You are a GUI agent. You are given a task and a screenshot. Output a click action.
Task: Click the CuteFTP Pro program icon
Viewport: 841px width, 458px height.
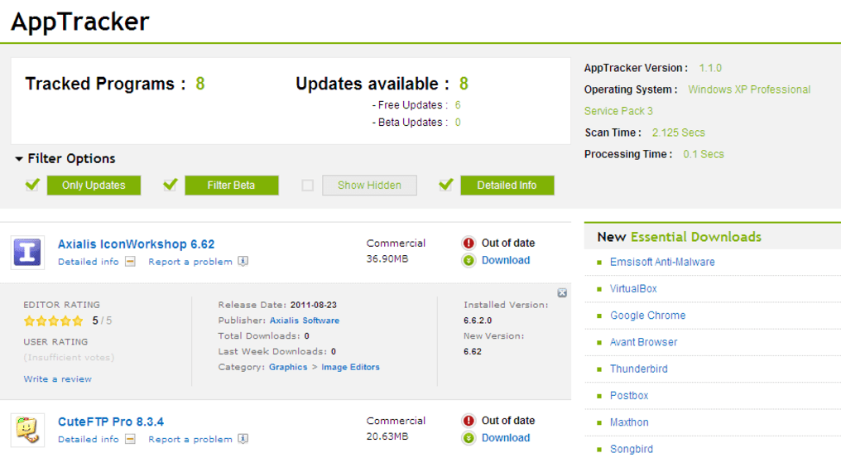[27, 430]
